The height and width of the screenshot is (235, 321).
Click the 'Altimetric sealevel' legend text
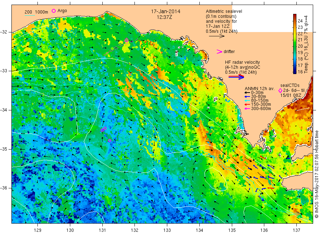(x=224, y=11)
